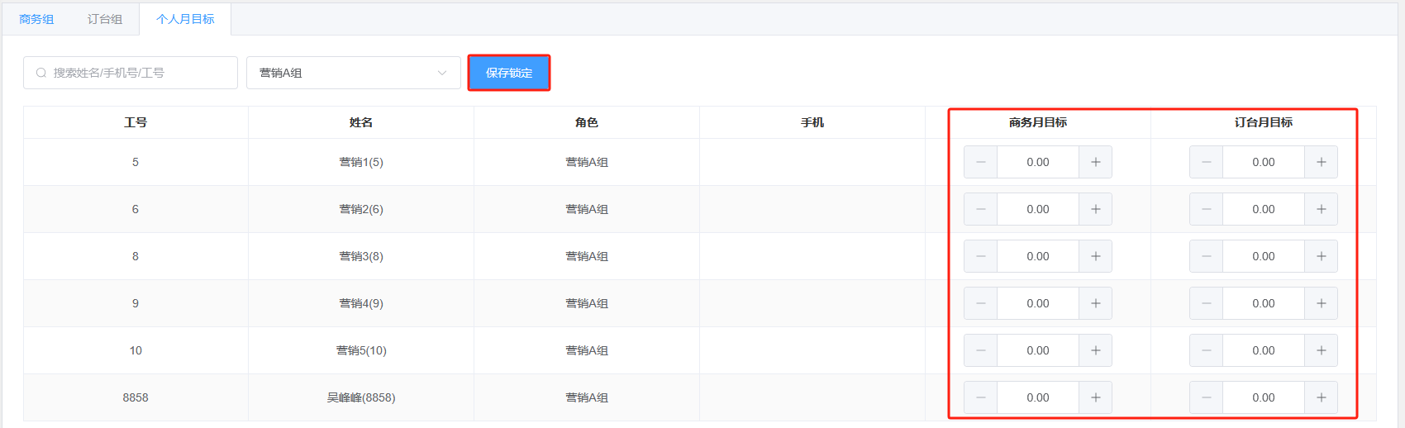The width and height of the screenshot is (1405, 428).
Task: Expand dropdown using the chevron arrow
Action: [x=442, y=73]
